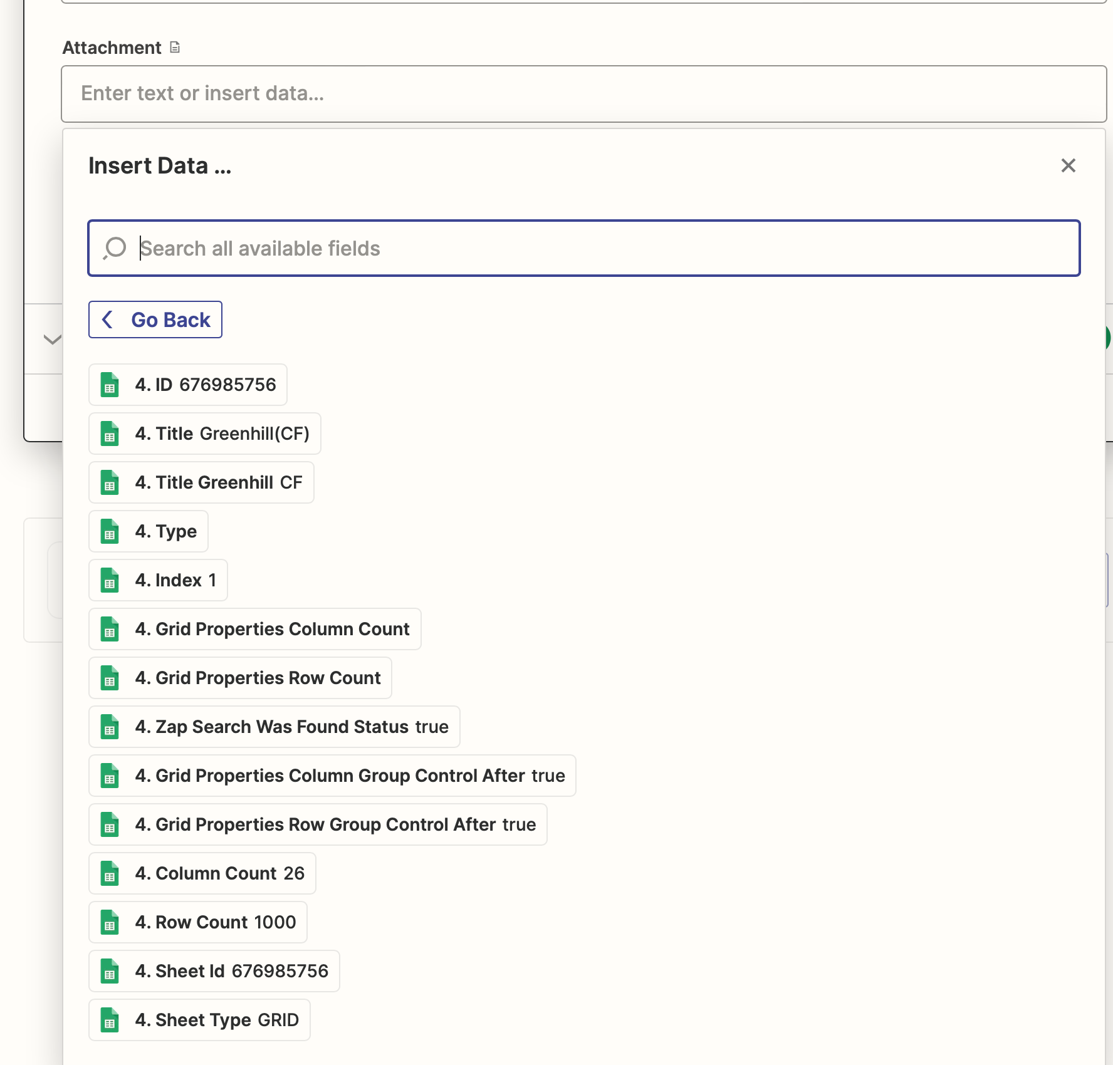Click Sheets icon beside Column Count 26
Viewport: 1113px width, 1065px height.
pos(110,873)
